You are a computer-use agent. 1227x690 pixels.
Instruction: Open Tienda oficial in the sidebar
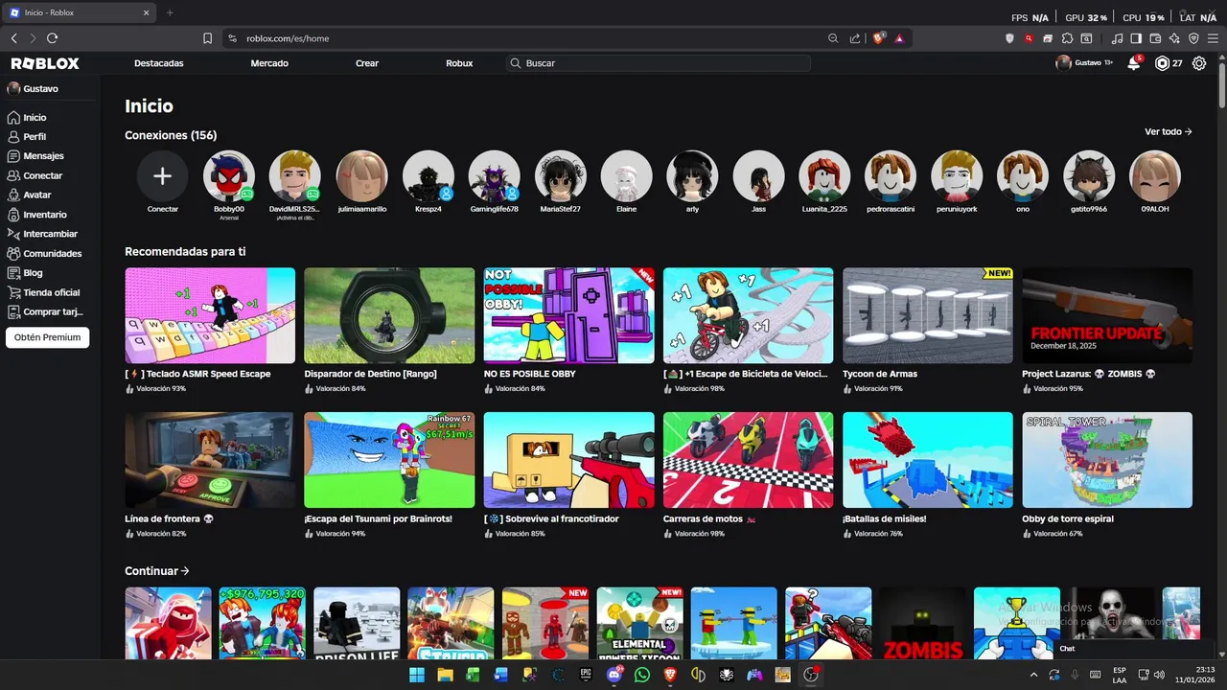click(51, 292)
